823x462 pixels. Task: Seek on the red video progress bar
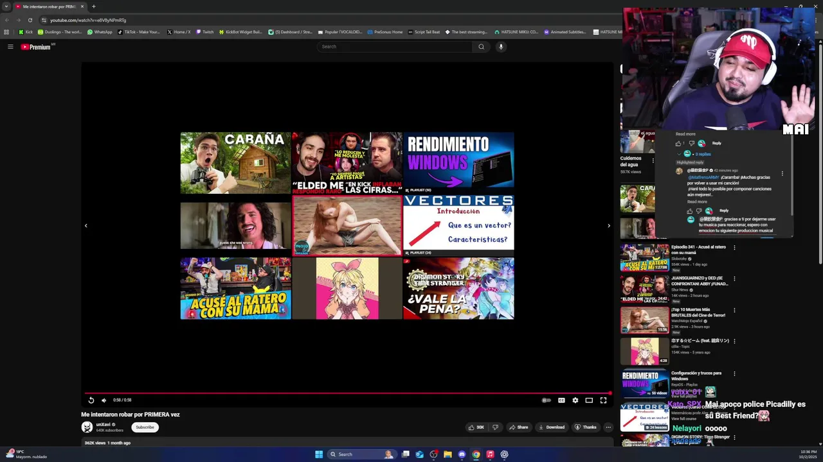347,393
